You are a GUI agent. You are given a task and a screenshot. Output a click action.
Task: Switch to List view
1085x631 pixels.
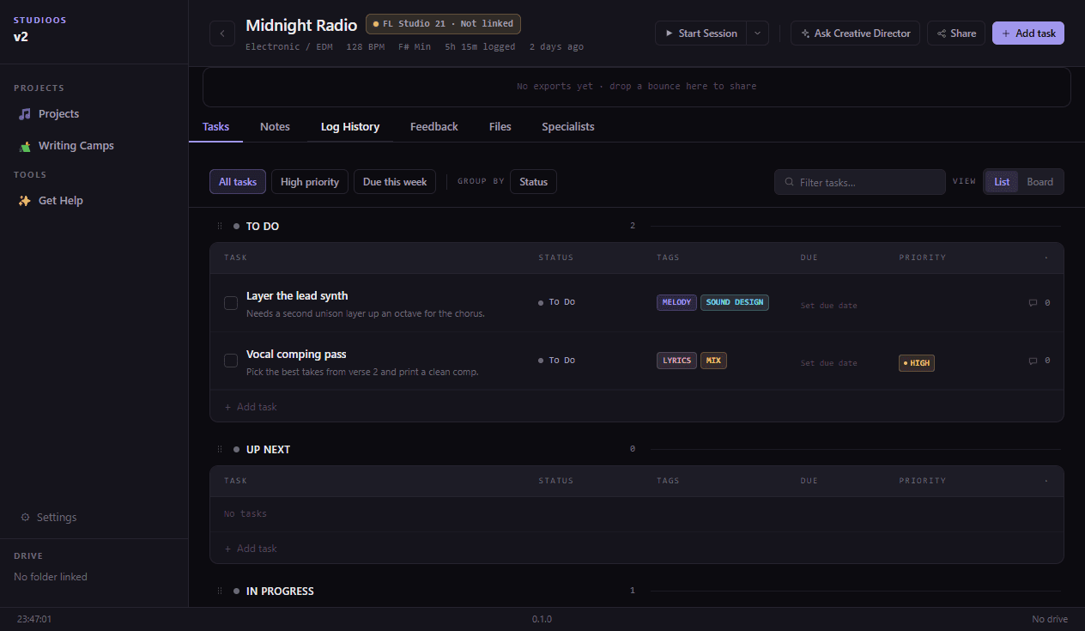tap(1002, 182)
